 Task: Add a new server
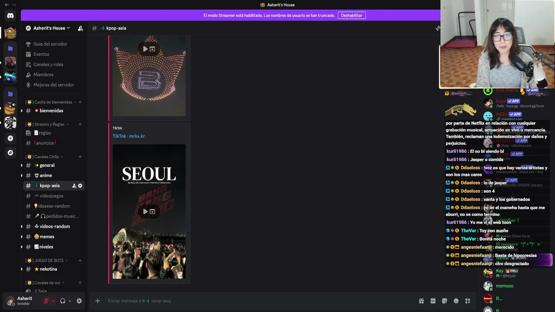point(10,138)
